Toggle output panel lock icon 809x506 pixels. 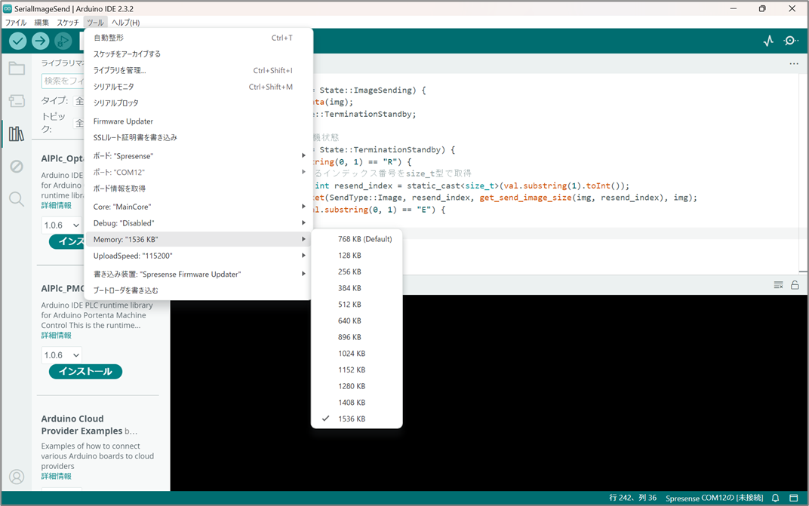click(795, 285)
